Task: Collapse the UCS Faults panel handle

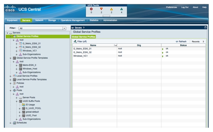Action: [x=106, y=16]
